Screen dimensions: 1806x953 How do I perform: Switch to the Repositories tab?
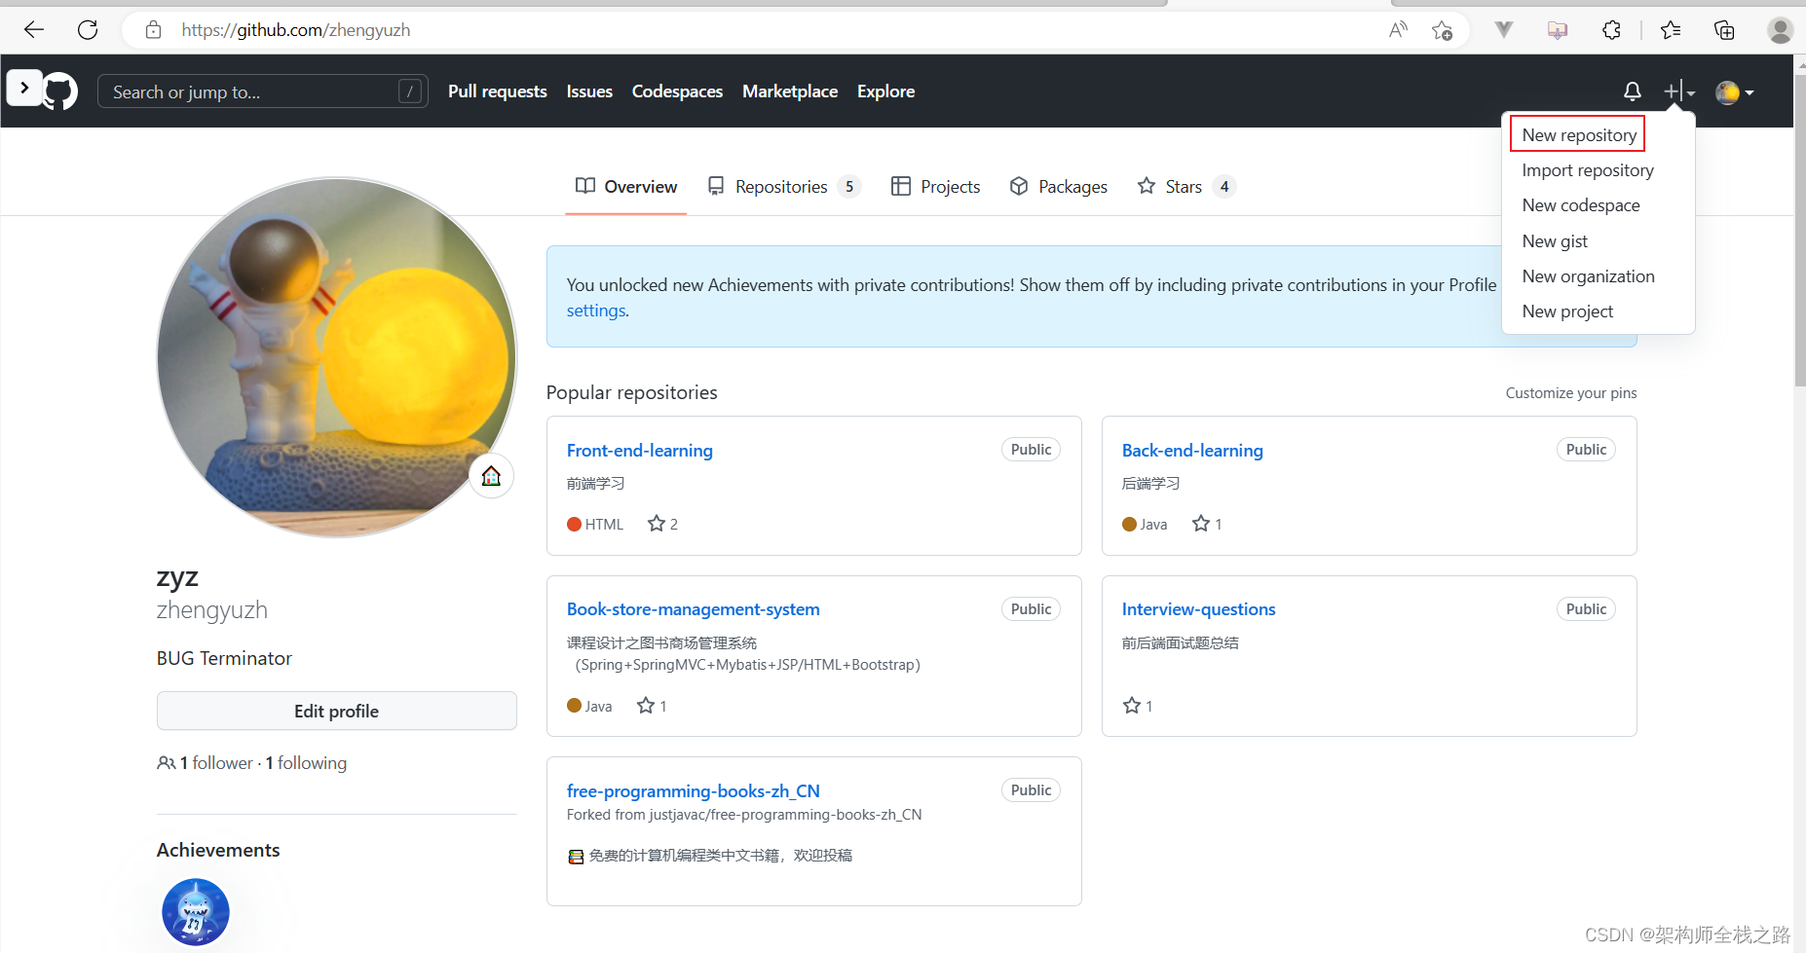[782, 187]
